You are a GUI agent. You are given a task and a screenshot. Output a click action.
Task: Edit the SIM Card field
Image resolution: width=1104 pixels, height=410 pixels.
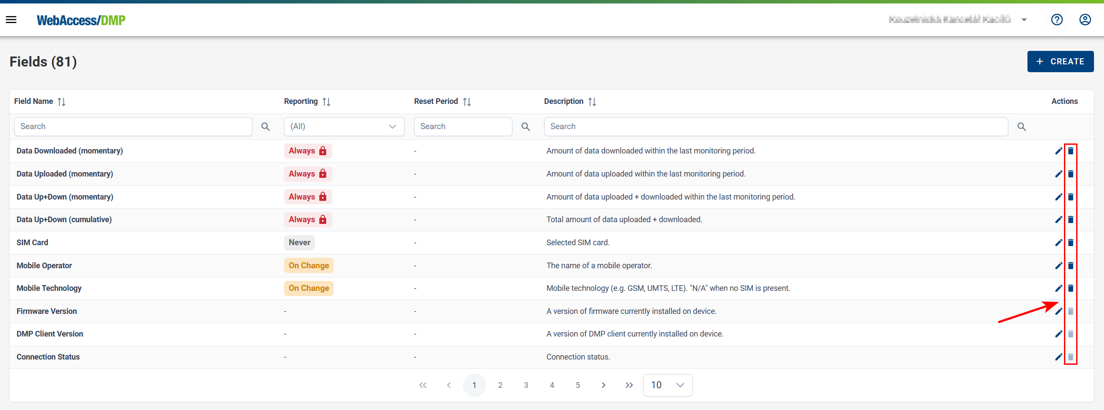pyautogui.click(x=1058, y=243)
